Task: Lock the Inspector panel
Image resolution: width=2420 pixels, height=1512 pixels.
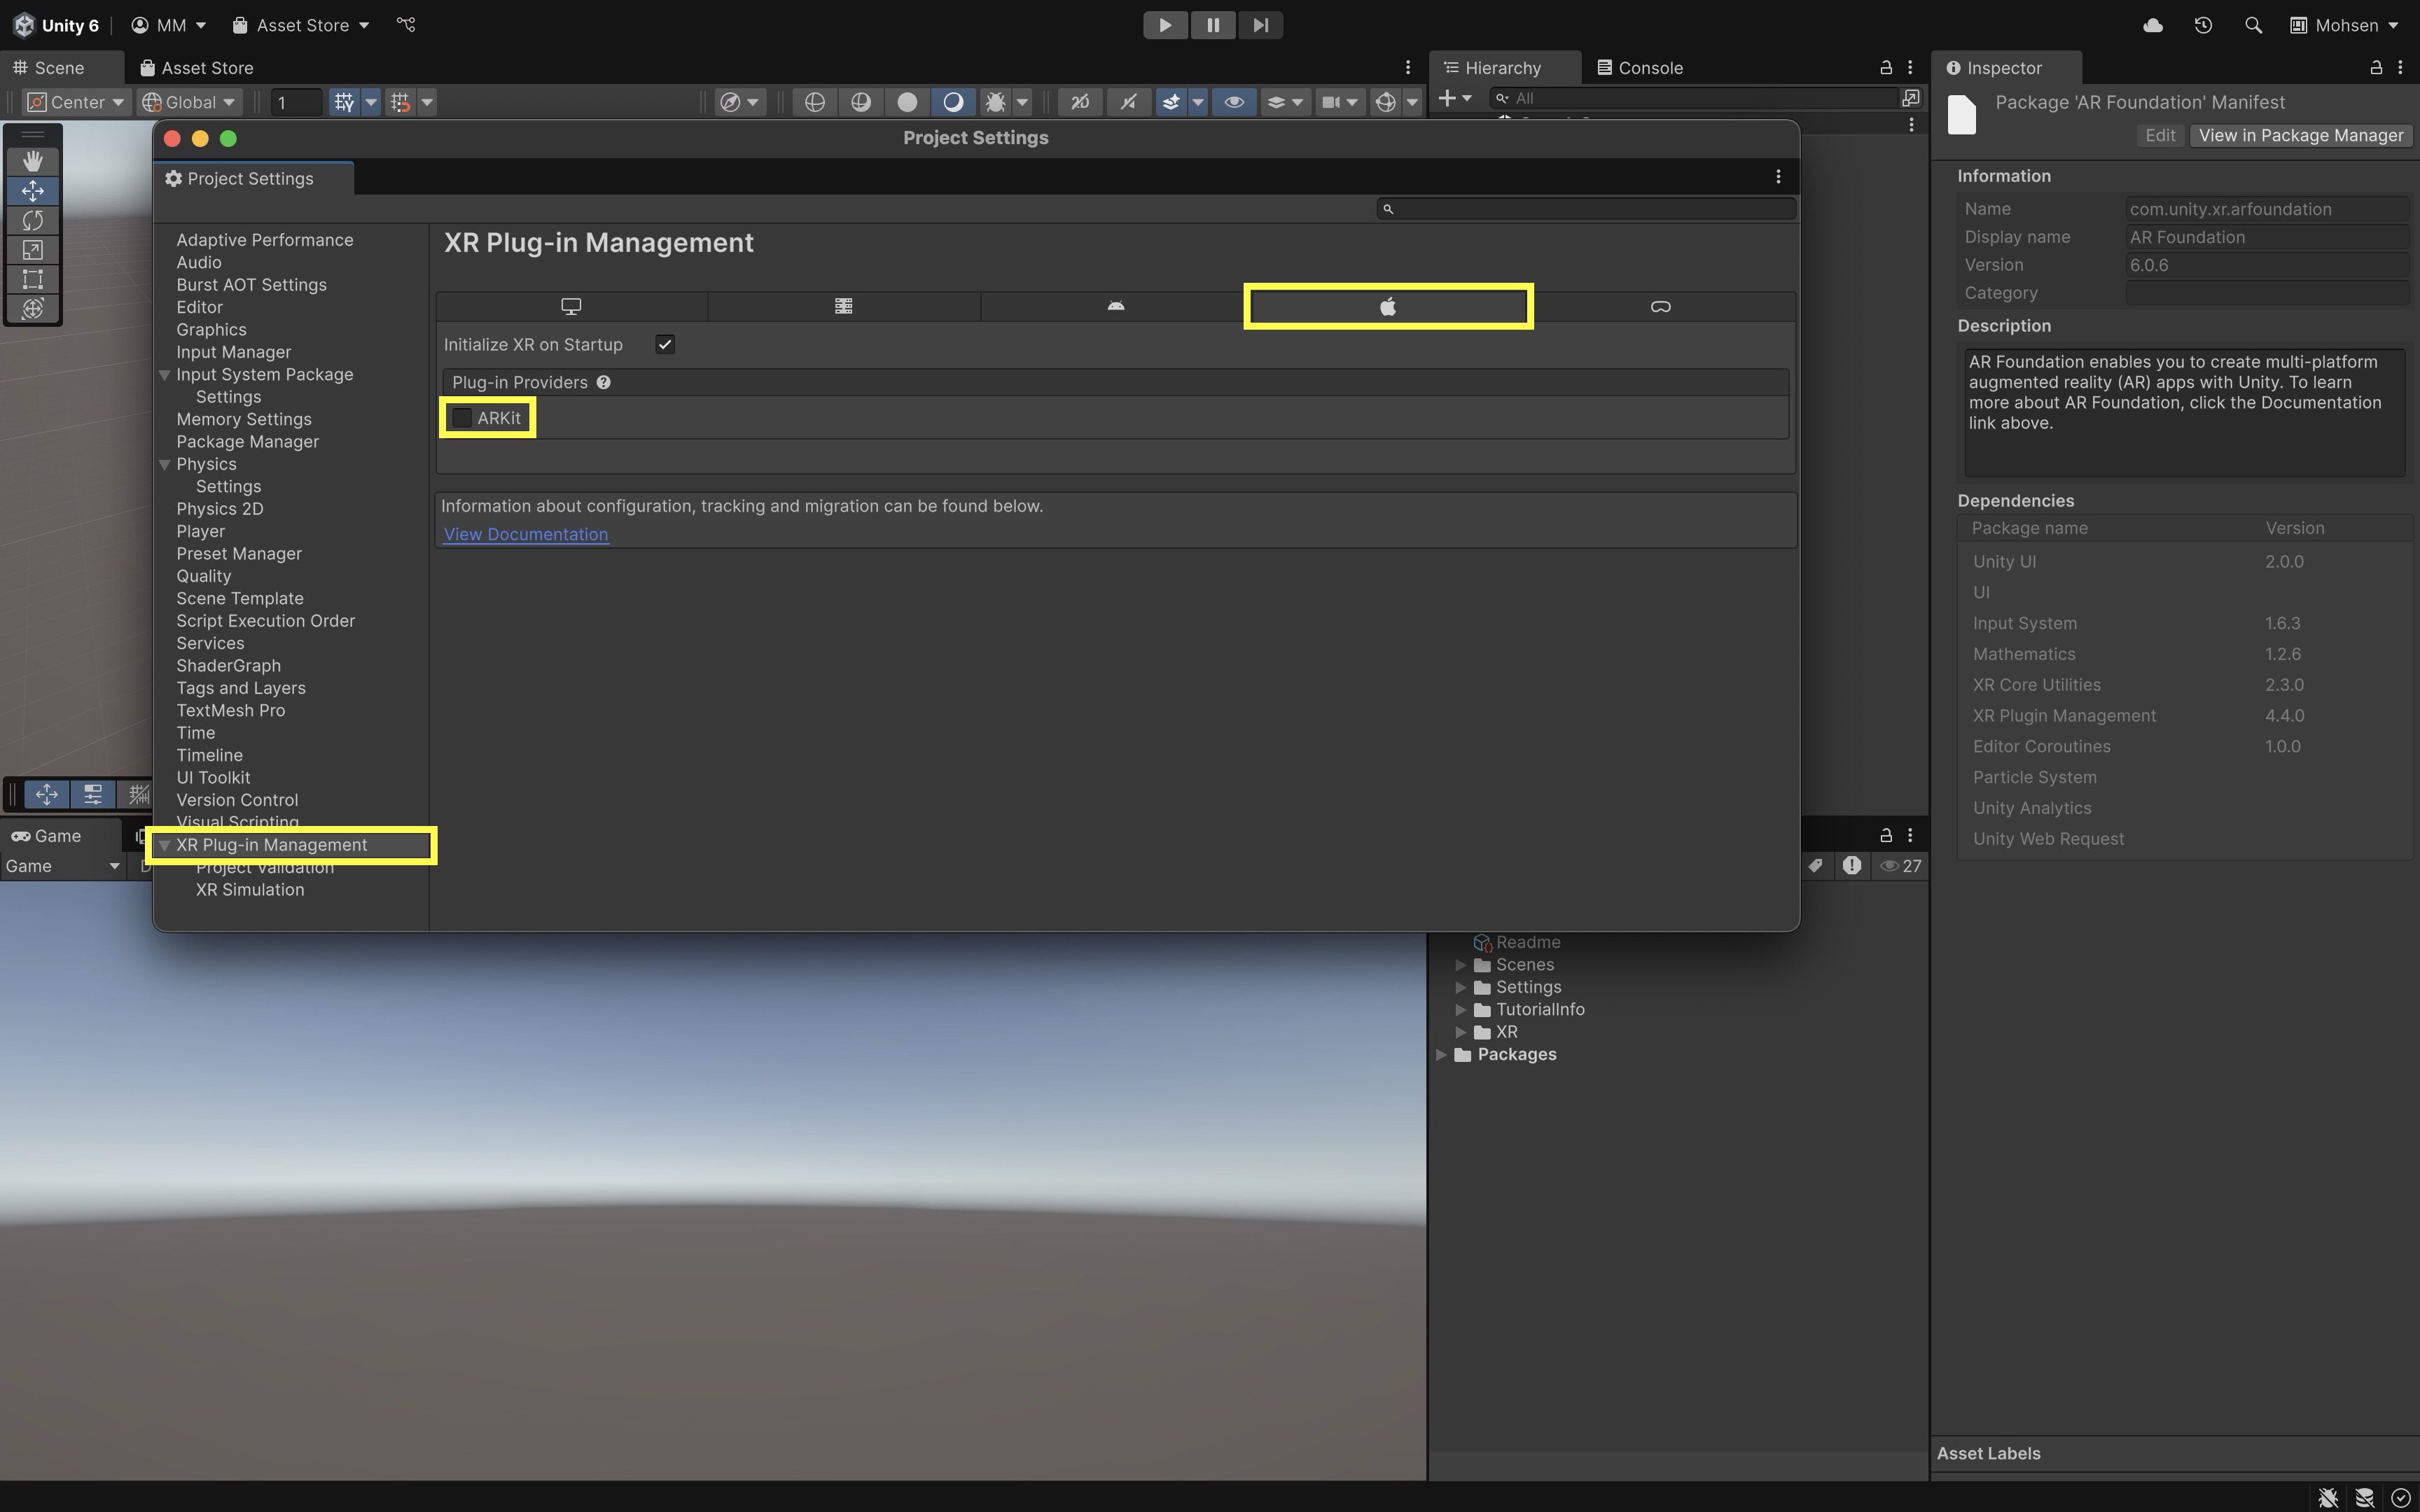Action: 2376,67
